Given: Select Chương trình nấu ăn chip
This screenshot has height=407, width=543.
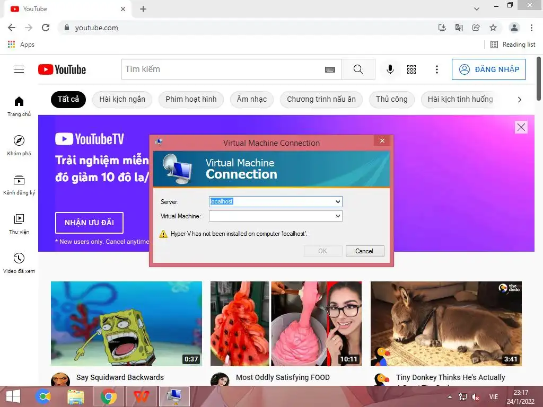Looking at the screenshot, I should [x=321, y=99].
